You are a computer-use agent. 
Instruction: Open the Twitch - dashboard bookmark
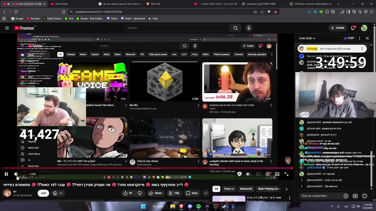[132, 18]
